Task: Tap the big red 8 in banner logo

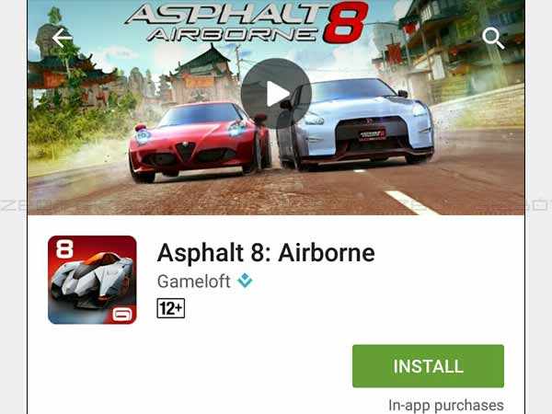Action: [x=345, y=22]
